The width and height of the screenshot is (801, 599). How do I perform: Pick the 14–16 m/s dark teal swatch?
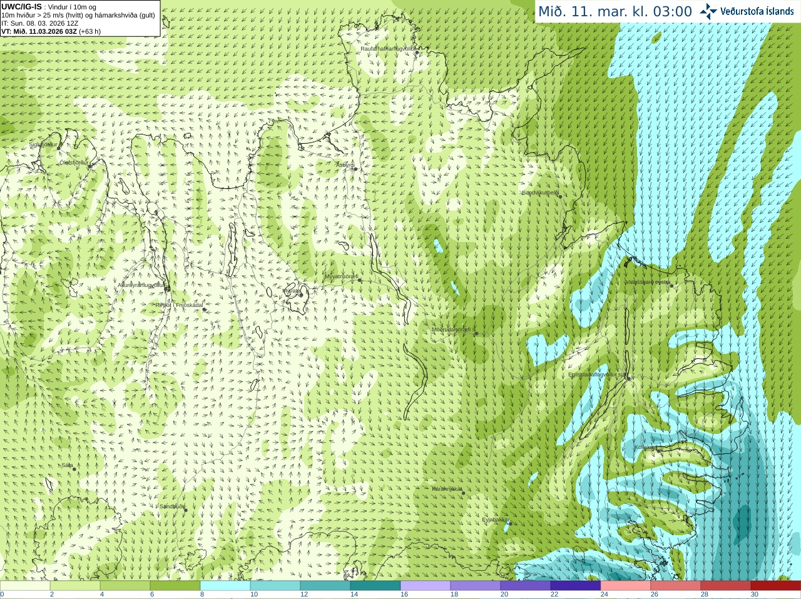coord(375,586)
